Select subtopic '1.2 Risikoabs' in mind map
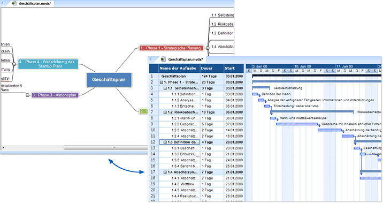This screenshot has width=383, height=203. pos(223,24)
